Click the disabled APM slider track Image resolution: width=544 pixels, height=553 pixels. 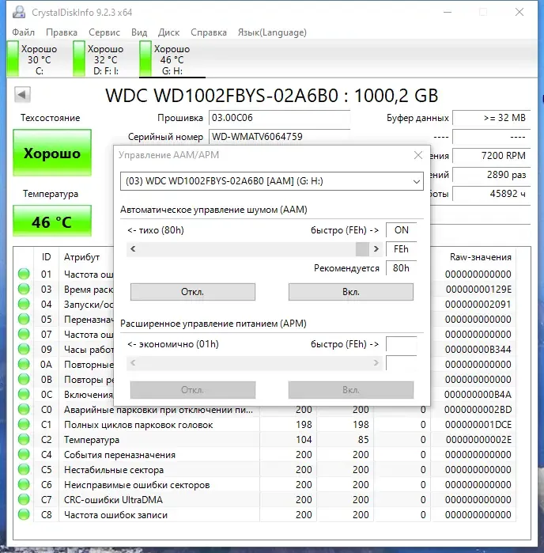254,362
